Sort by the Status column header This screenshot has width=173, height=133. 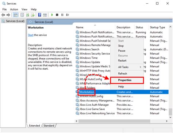[141, 27]
